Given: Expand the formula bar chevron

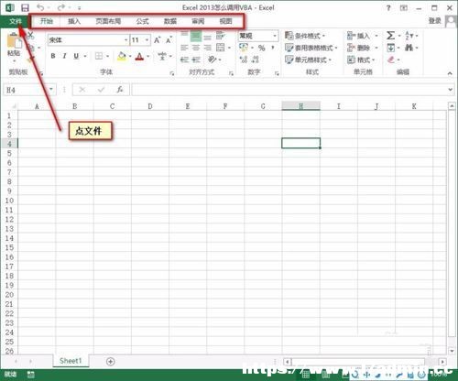Looking at the screenshot, I should point(451,90).
